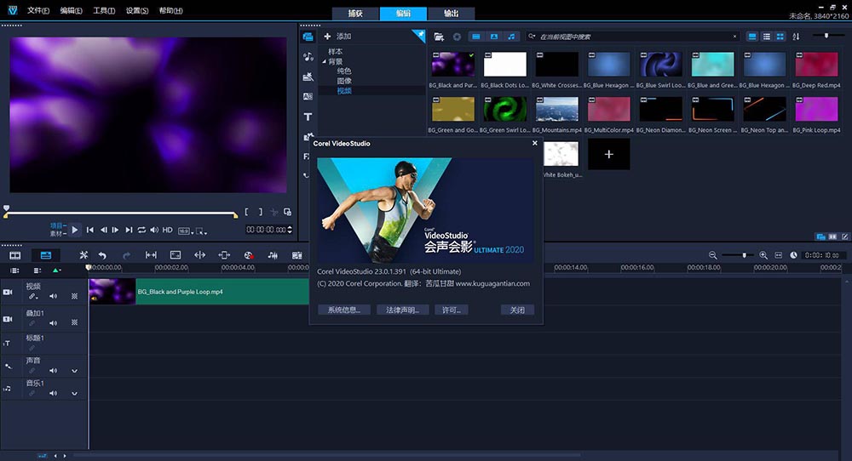Open the 工具(T) menu
This screenshot has width=852, height=461.
[104, 10]
